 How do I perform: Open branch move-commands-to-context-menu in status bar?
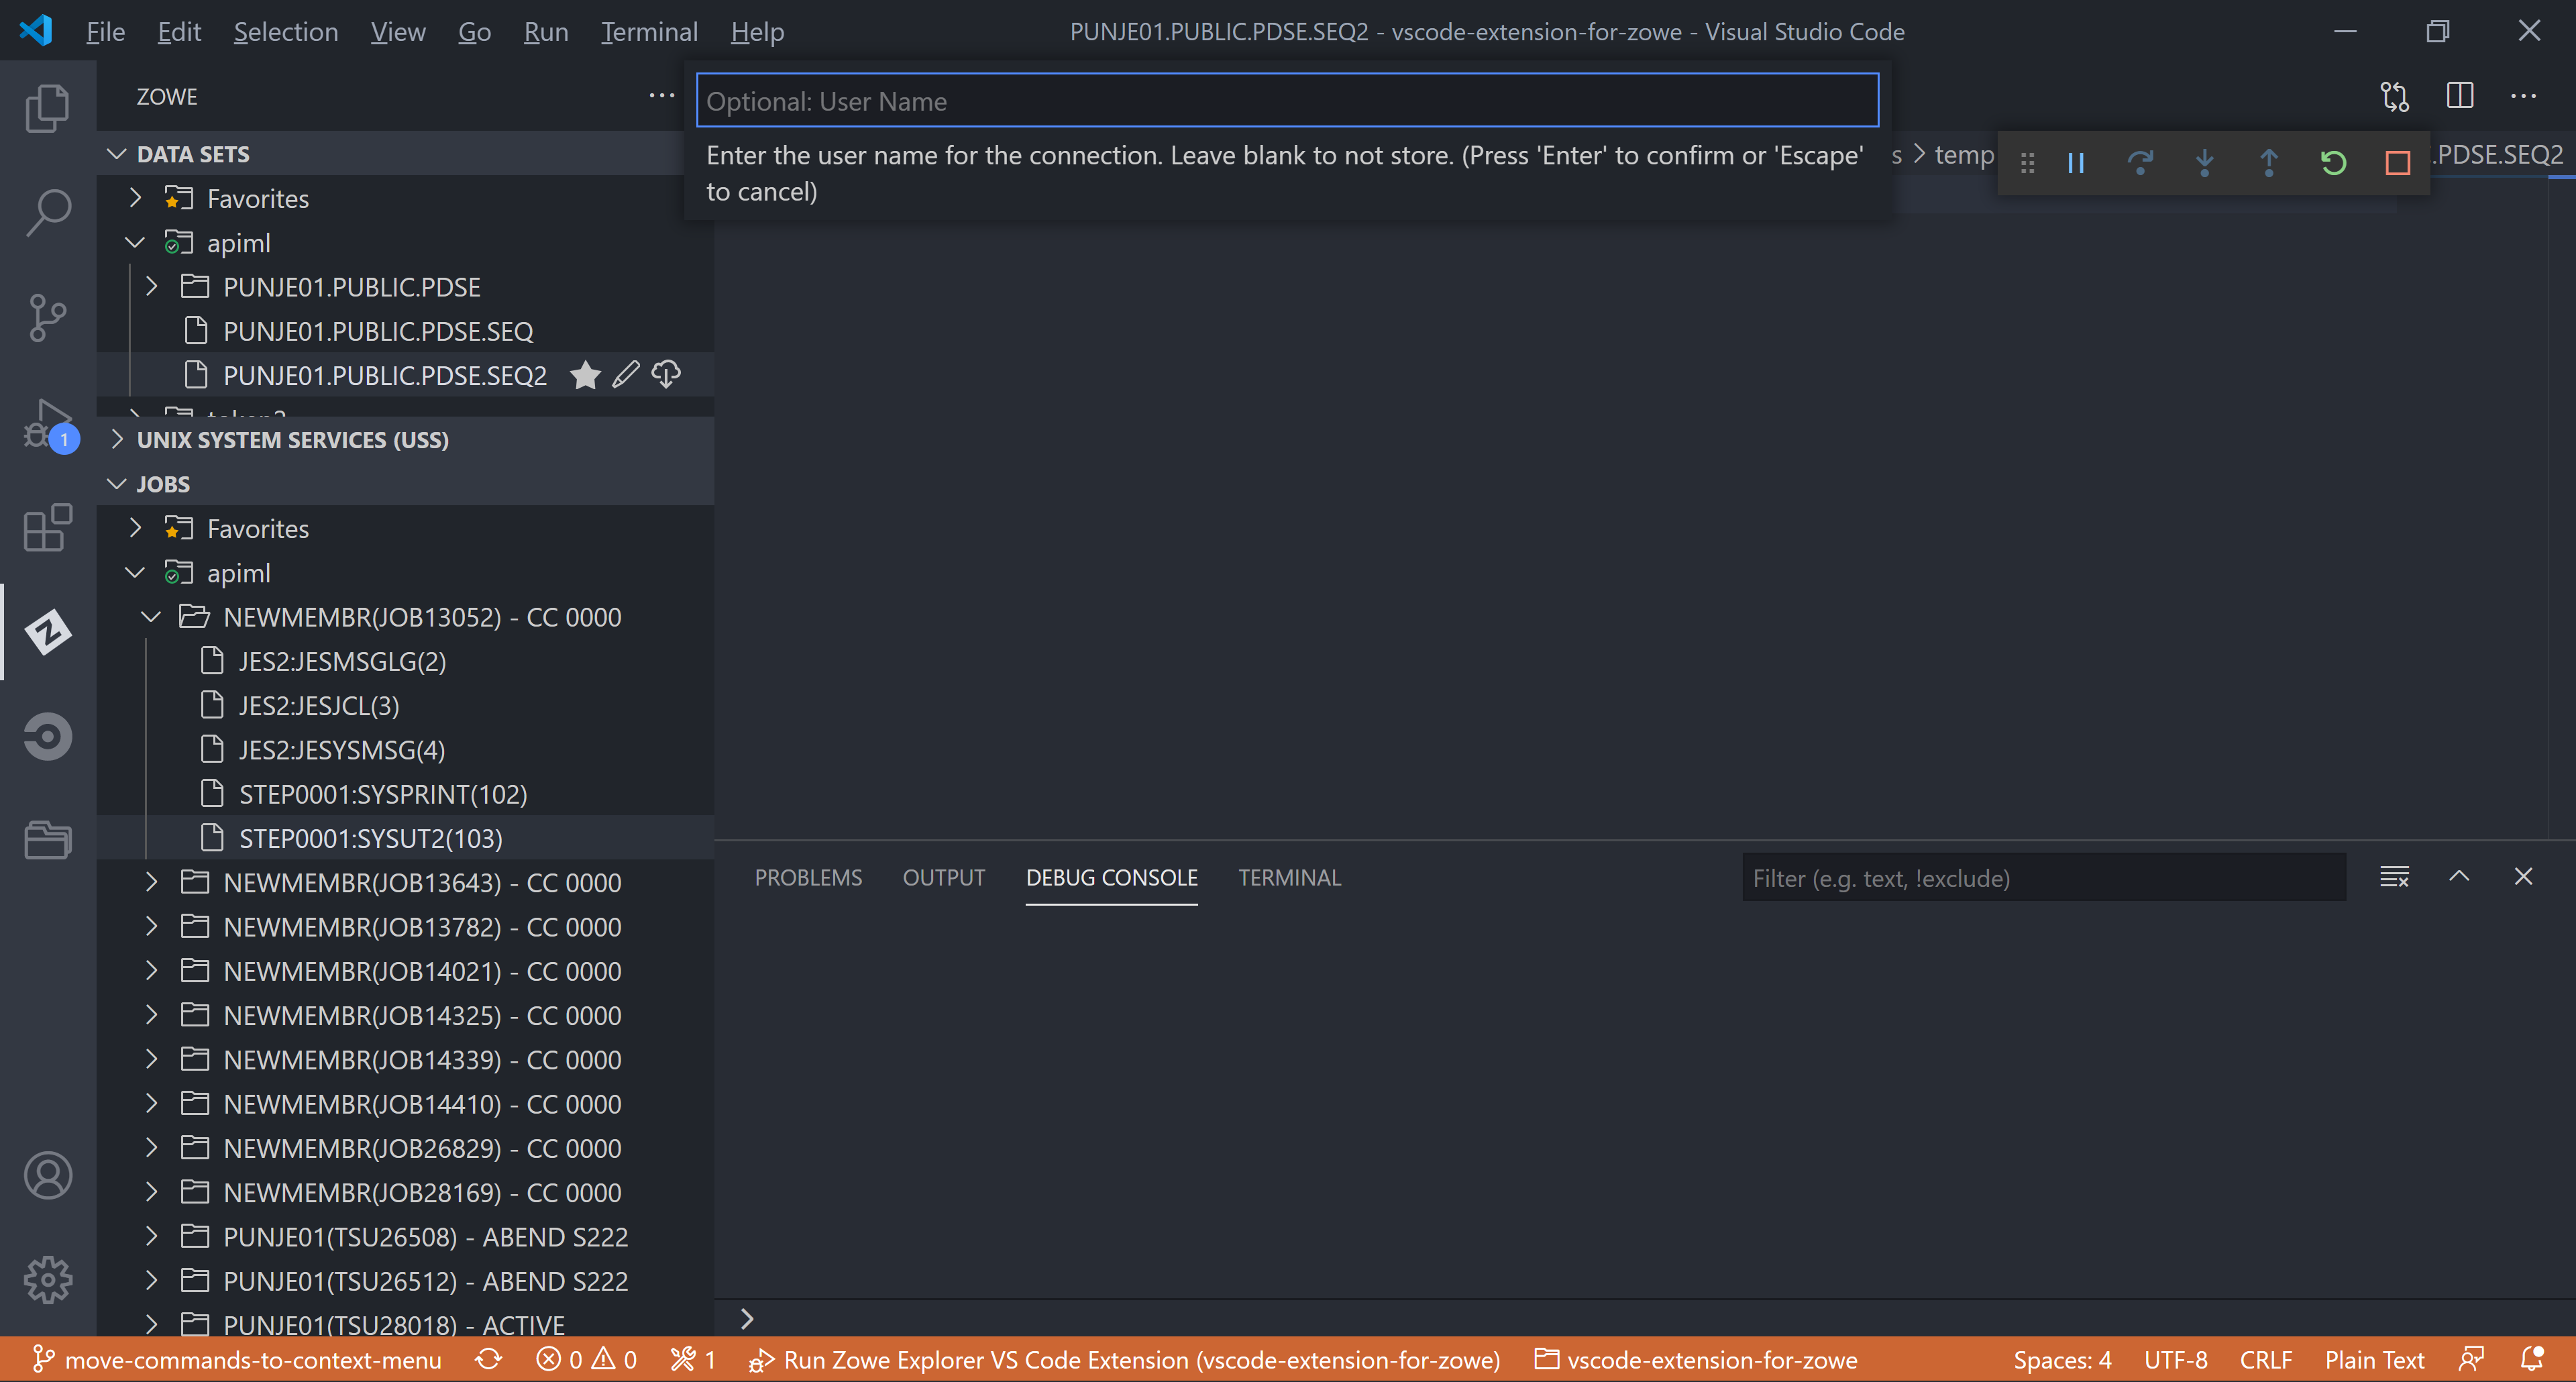pos(240,1359)
